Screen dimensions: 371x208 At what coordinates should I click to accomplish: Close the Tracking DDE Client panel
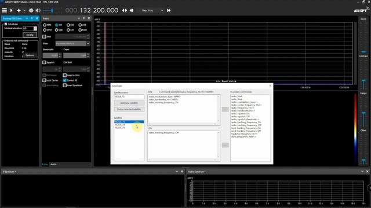(x=37, y=18)
